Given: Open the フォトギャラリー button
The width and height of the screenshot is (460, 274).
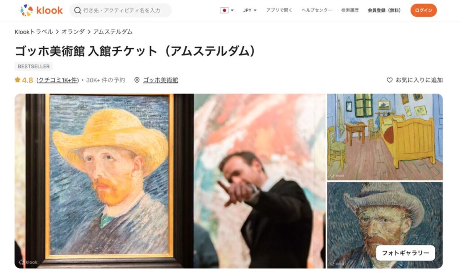Looking at the screenshot, I should [406, 253].
